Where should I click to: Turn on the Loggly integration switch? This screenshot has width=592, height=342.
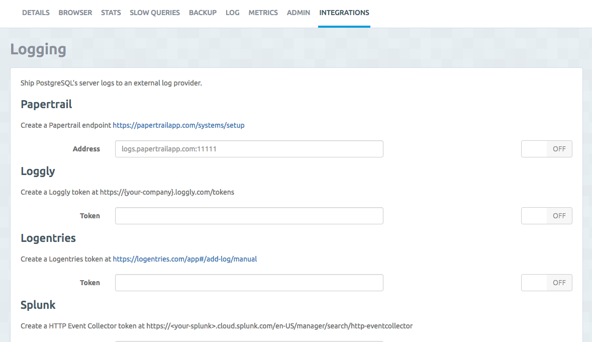point(546,215)
